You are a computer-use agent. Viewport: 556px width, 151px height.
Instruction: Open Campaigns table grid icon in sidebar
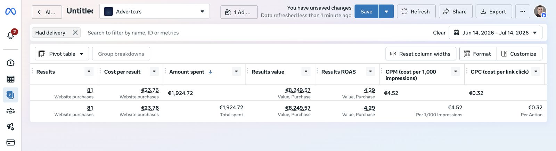[x=10, y=79]
